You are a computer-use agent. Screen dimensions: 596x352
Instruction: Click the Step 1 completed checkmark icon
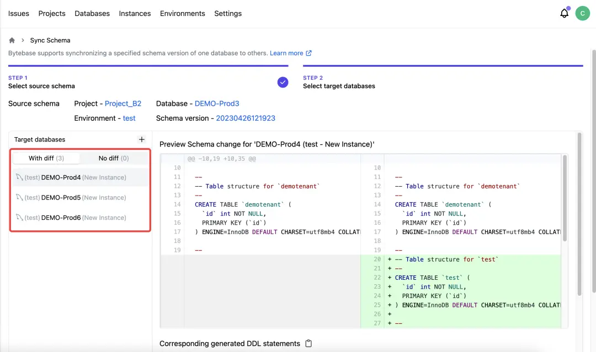[283, 82]
